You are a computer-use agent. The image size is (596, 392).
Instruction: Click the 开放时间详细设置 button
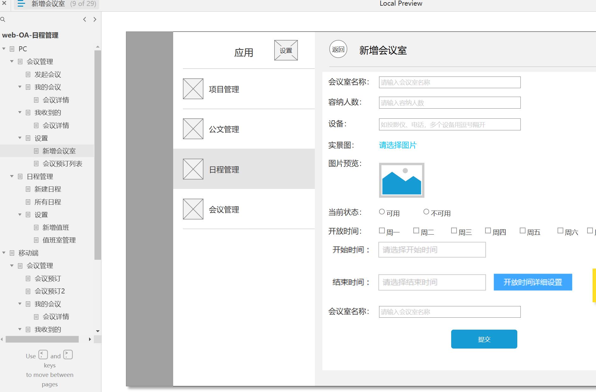pos(533,282)
